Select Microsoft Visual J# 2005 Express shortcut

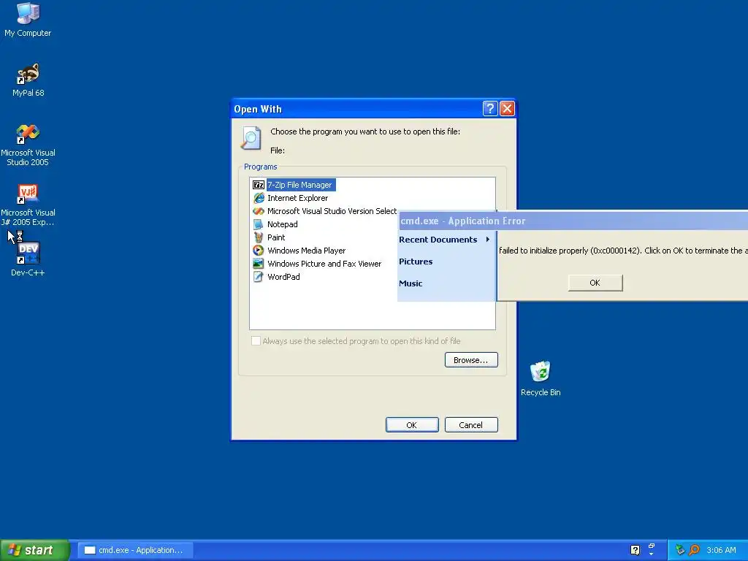[x=28, y=205]
